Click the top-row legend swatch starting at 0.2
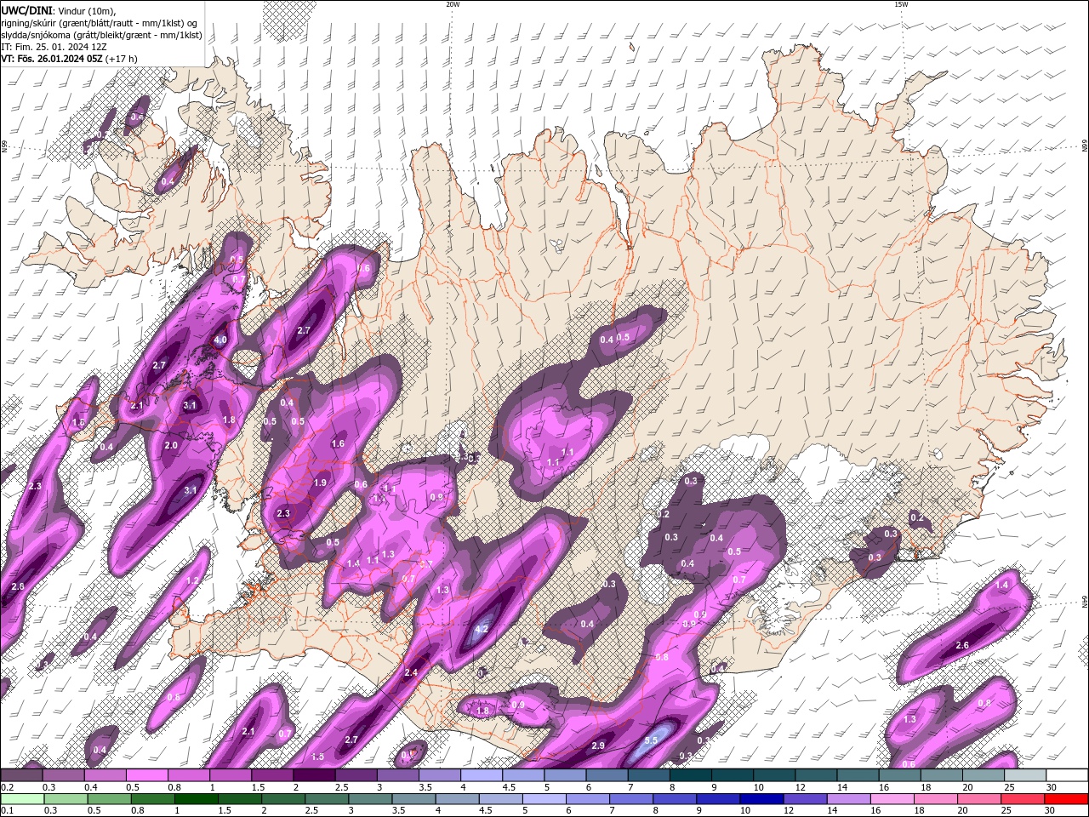 pos(21,775)
